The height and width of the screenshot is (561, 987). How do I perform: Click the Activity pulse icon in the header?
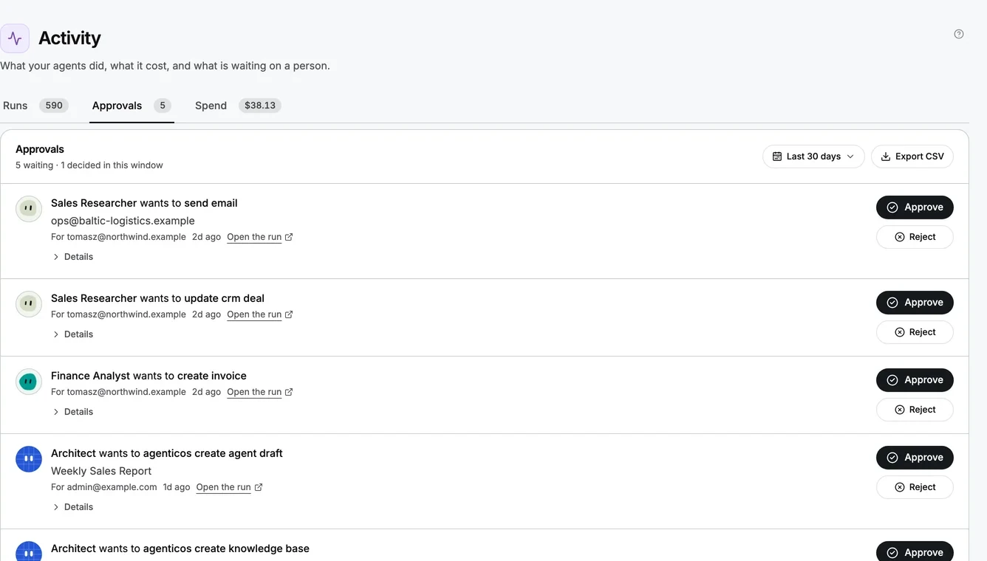click(x=15, y=38)
